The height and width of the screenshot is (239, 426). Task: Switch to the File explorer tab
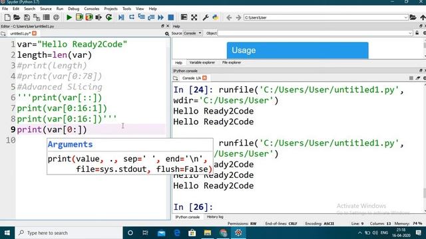[232, 62]
